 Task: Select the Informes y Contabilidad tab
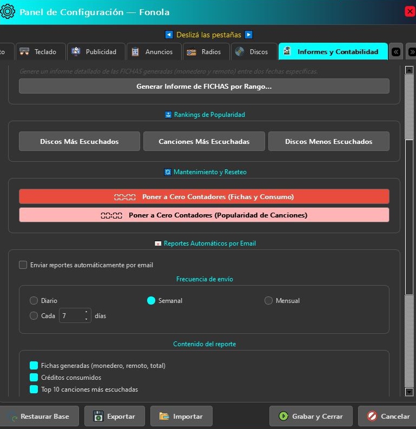tap(333, 51)
